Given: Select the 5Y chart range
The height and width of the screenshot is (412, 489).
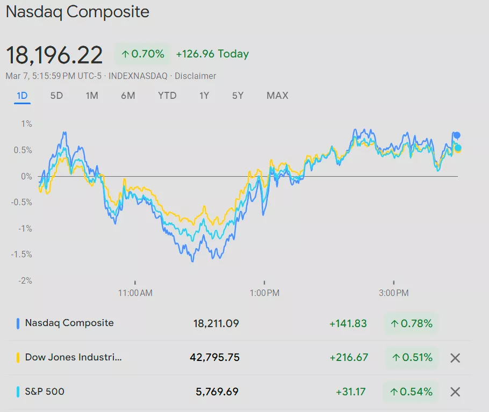Looking at the screenshot, I should click(238, 96).
